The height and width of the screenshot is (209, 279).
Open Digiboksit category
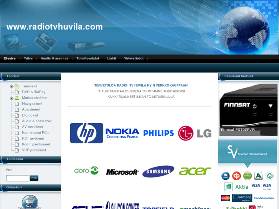click(x=30, y=115)
